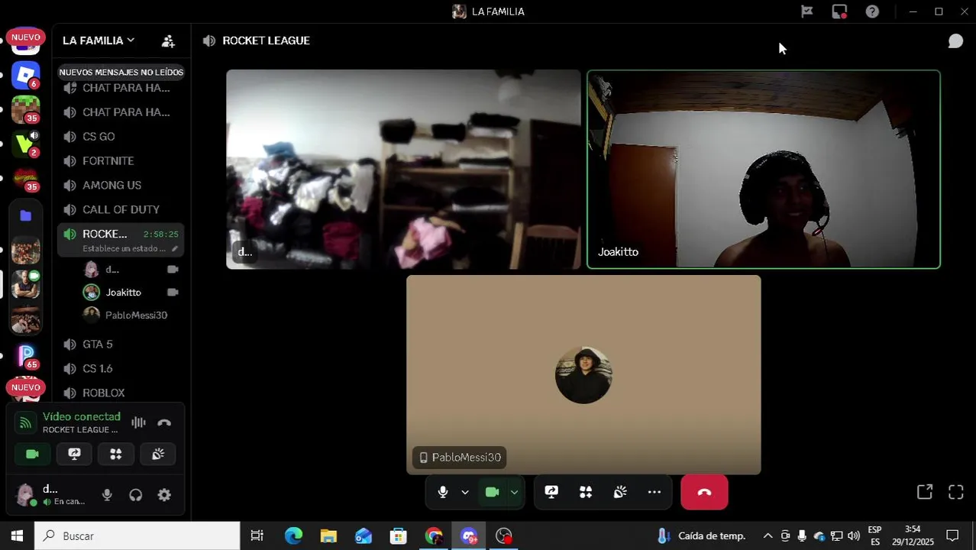Open the soundboard in the call control bar
The image size is (976, 550).
point(620,492)
